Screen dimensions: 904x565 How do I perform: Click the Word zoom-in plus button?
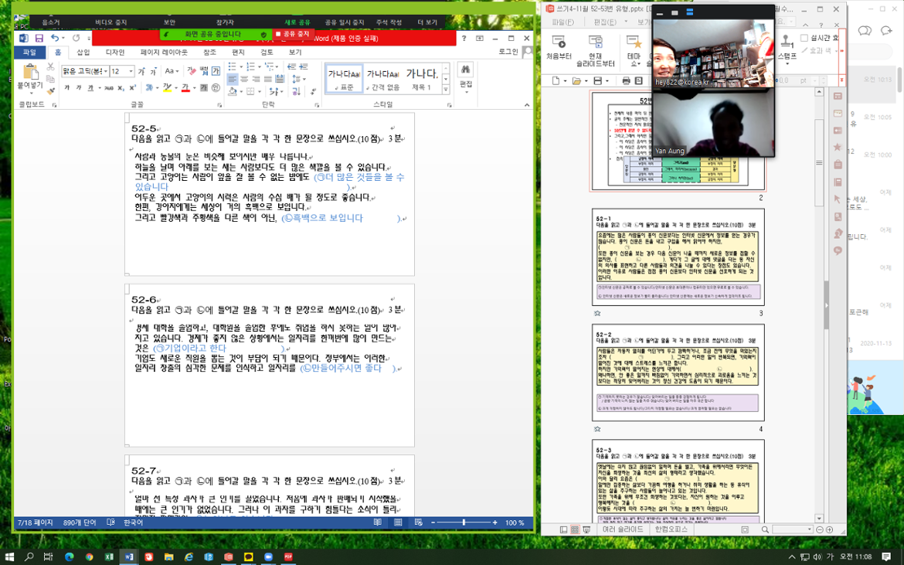point(494,522)
